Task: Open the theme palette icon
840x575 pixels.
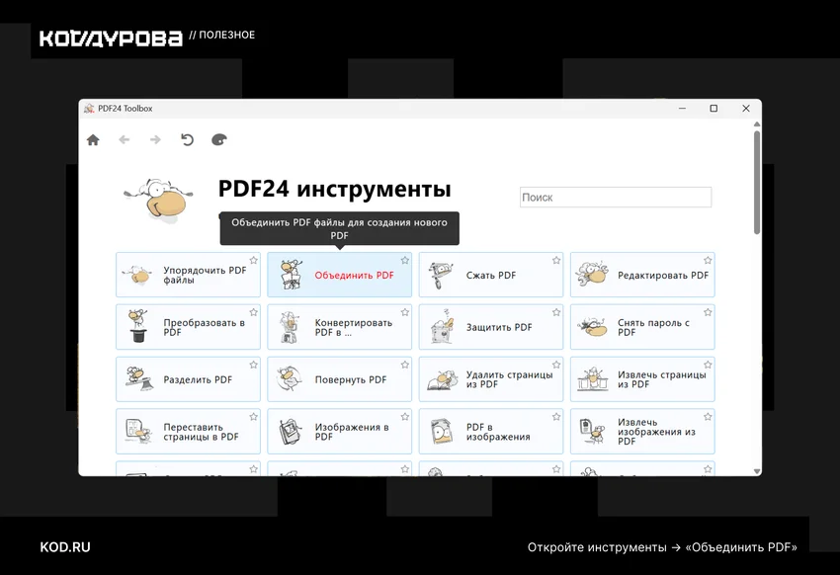Action: 219,140
